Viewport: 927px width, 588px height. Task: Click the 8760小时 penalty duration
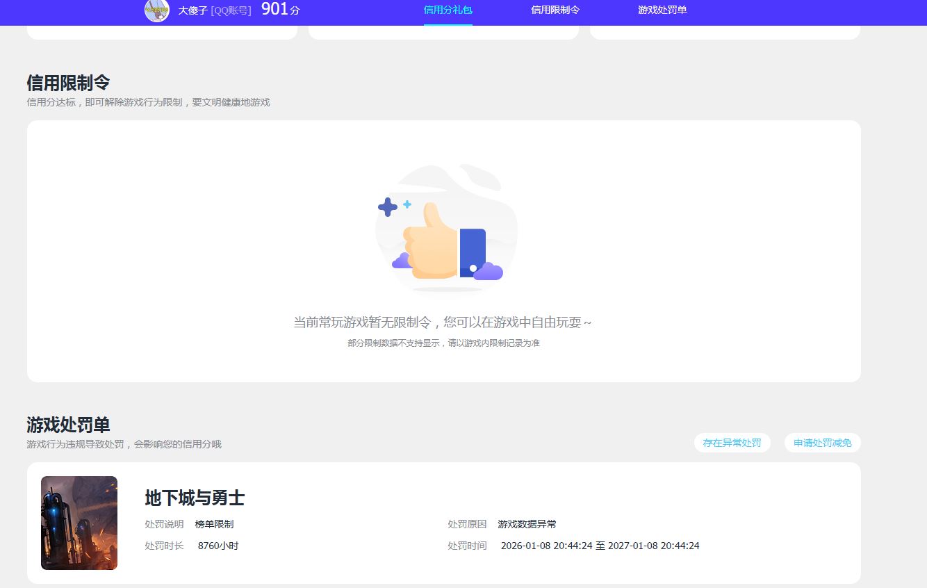[x=218, y=546]
